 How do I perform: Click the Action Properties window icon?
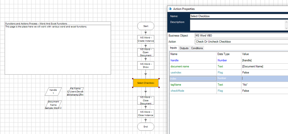169,9
